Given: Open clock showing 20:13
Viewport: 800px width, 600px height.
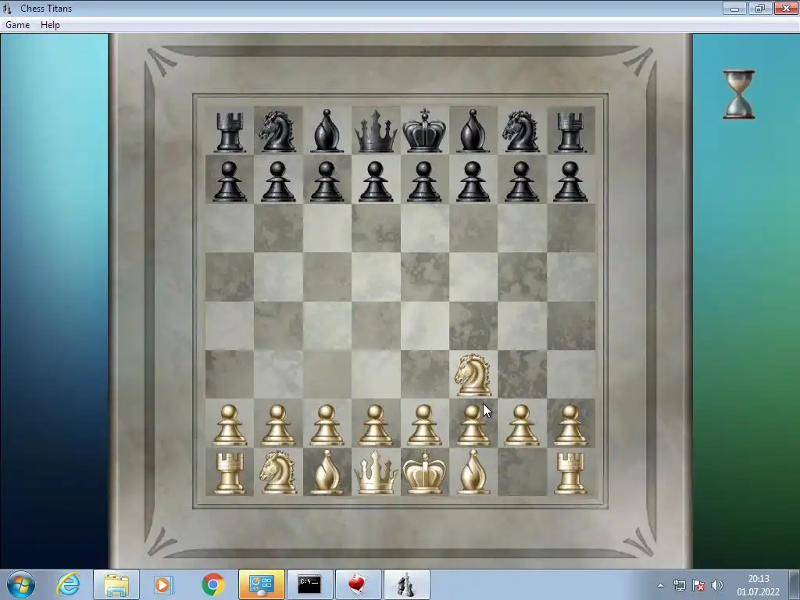Looking at the screenshot, I should click(758, 585).
